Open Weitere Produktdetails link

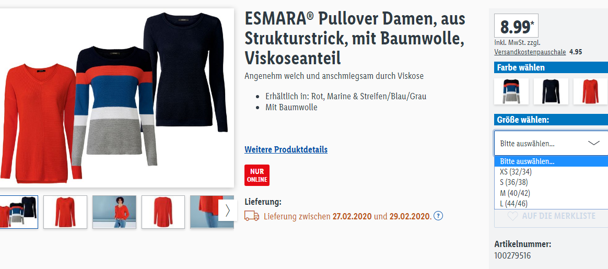[x=286, y=149]
